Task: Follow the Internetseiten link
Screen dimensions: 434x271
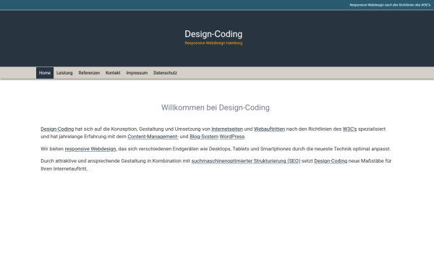Action: (227, 129)
